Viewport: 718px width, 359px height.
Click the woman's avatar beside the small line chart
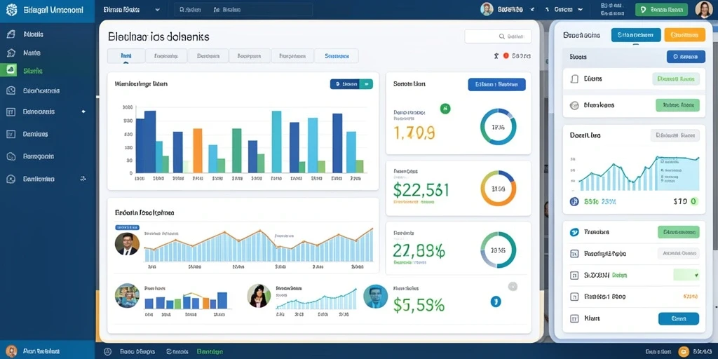point(259,296)
